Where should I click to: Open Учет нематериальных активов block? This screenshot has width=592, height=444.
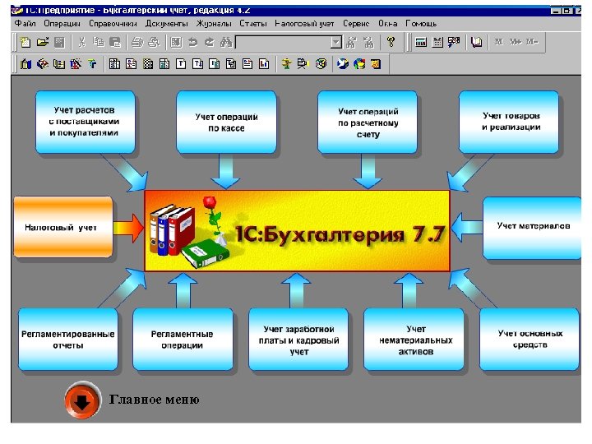(414, 339)
